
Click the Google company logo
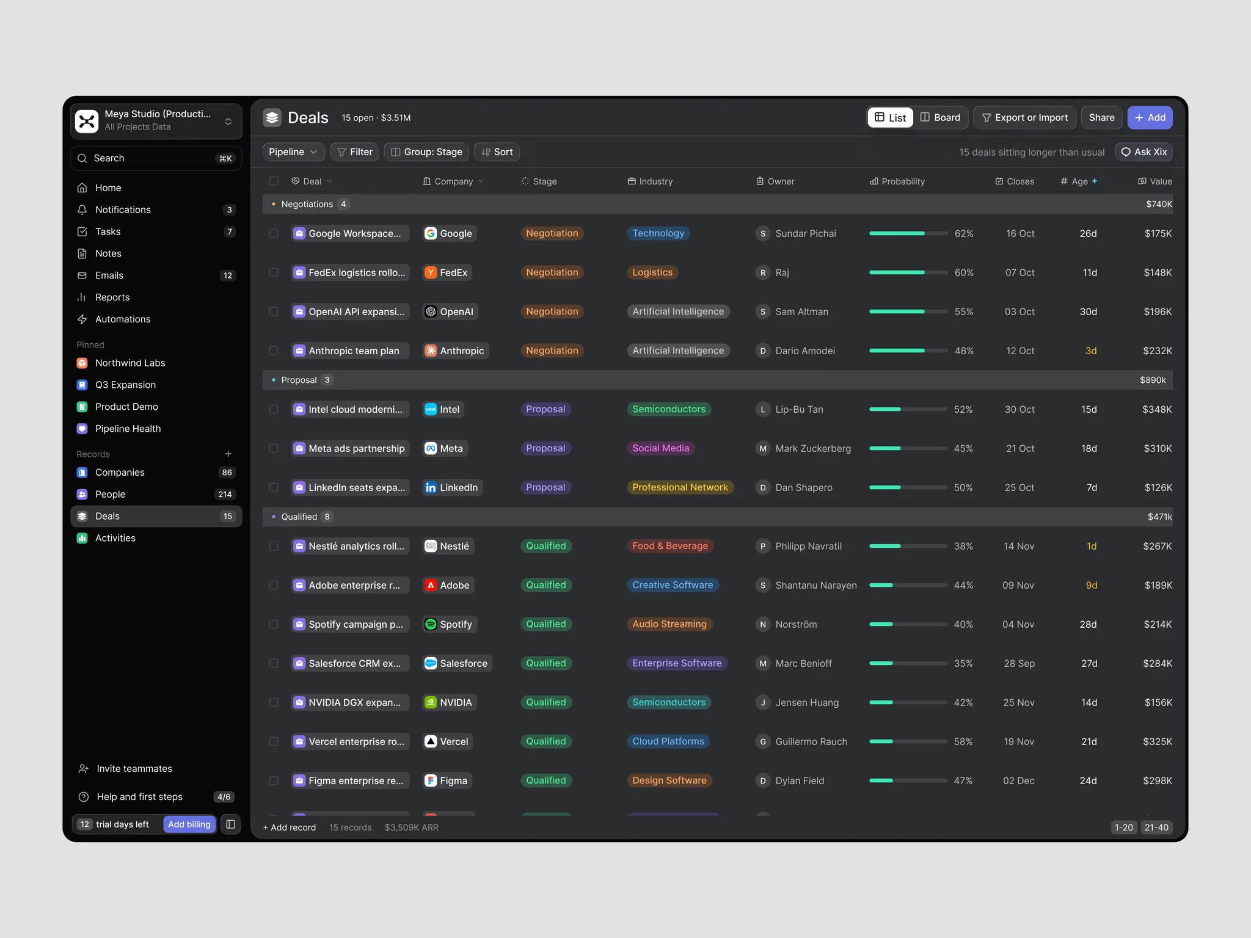pyautogui.click(x=431, y=233)
